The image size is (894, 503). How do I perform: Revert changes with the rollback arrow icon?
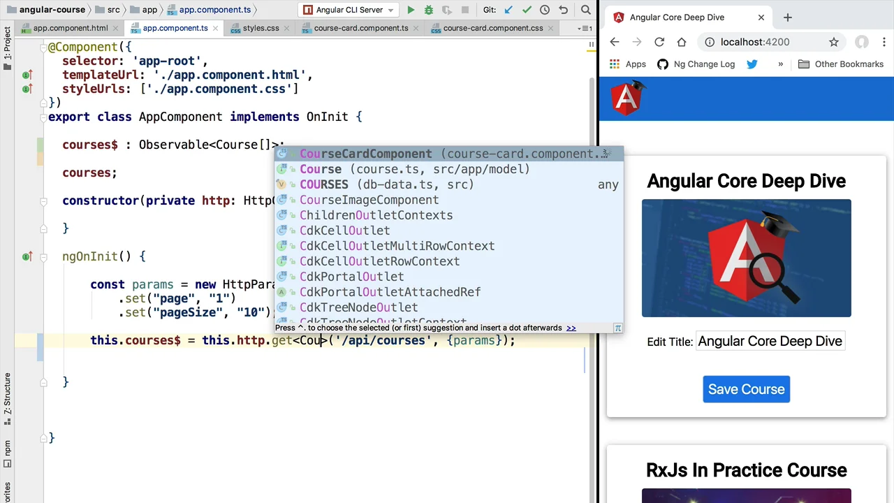click(x=563, y=10)
